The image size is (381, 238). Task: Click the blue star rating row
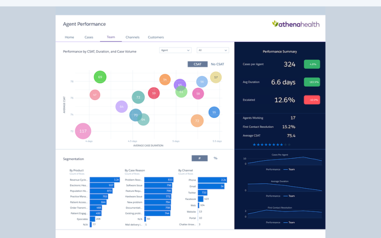coord(272,145)
